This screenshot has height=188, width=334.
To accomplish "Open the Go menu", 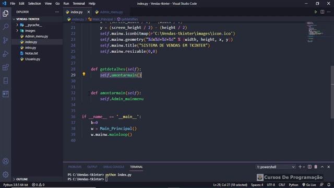I will tap(57, 4).
